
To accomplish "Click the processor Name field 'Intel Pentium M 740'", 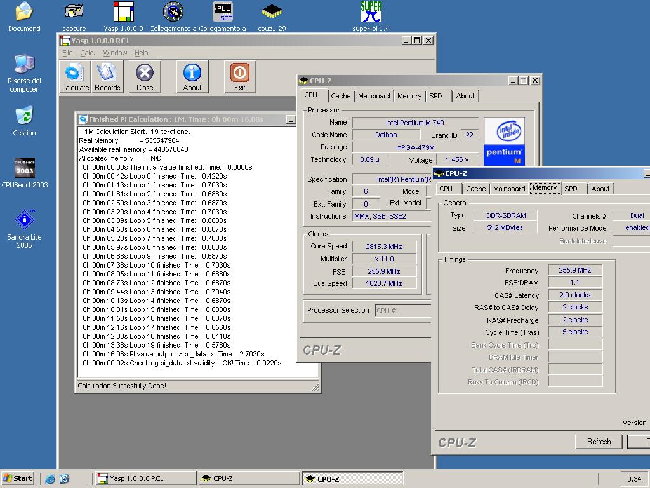I will click(x=415, y=123).
